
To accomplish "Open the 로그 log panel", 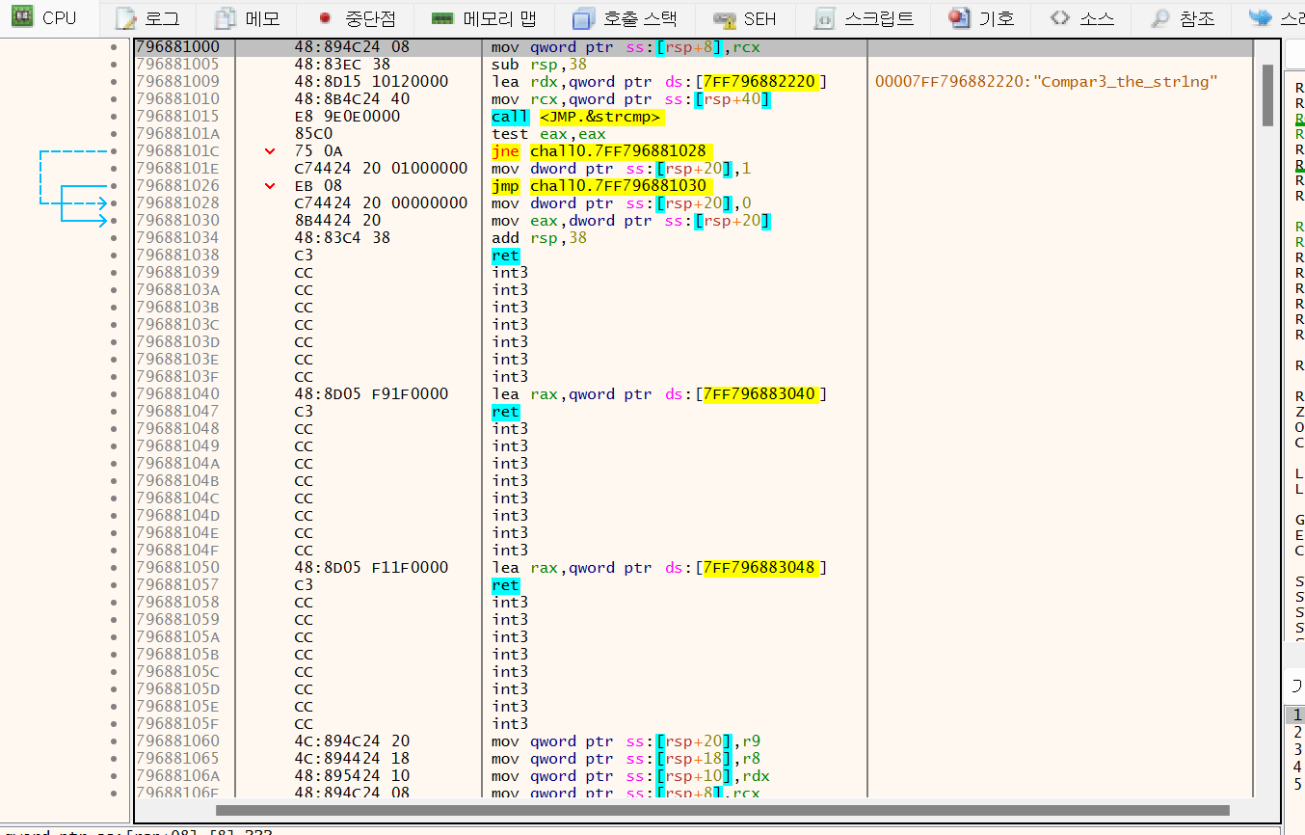I will coord(146,17).
